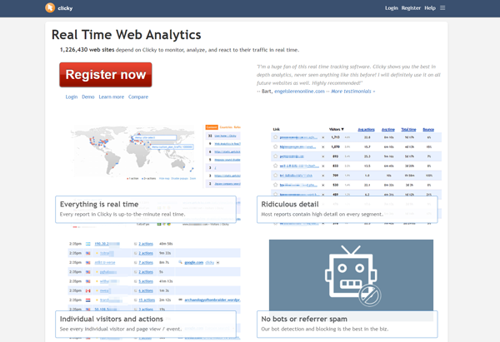500x342 pixels.
Task: Click the Login link in top navigation
Action: tap(392, 8)
